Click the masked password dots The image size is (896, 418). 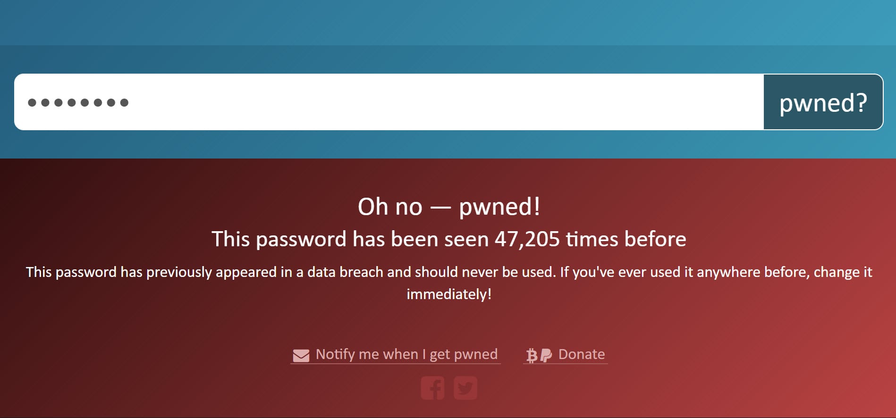[x=78, y=102]
